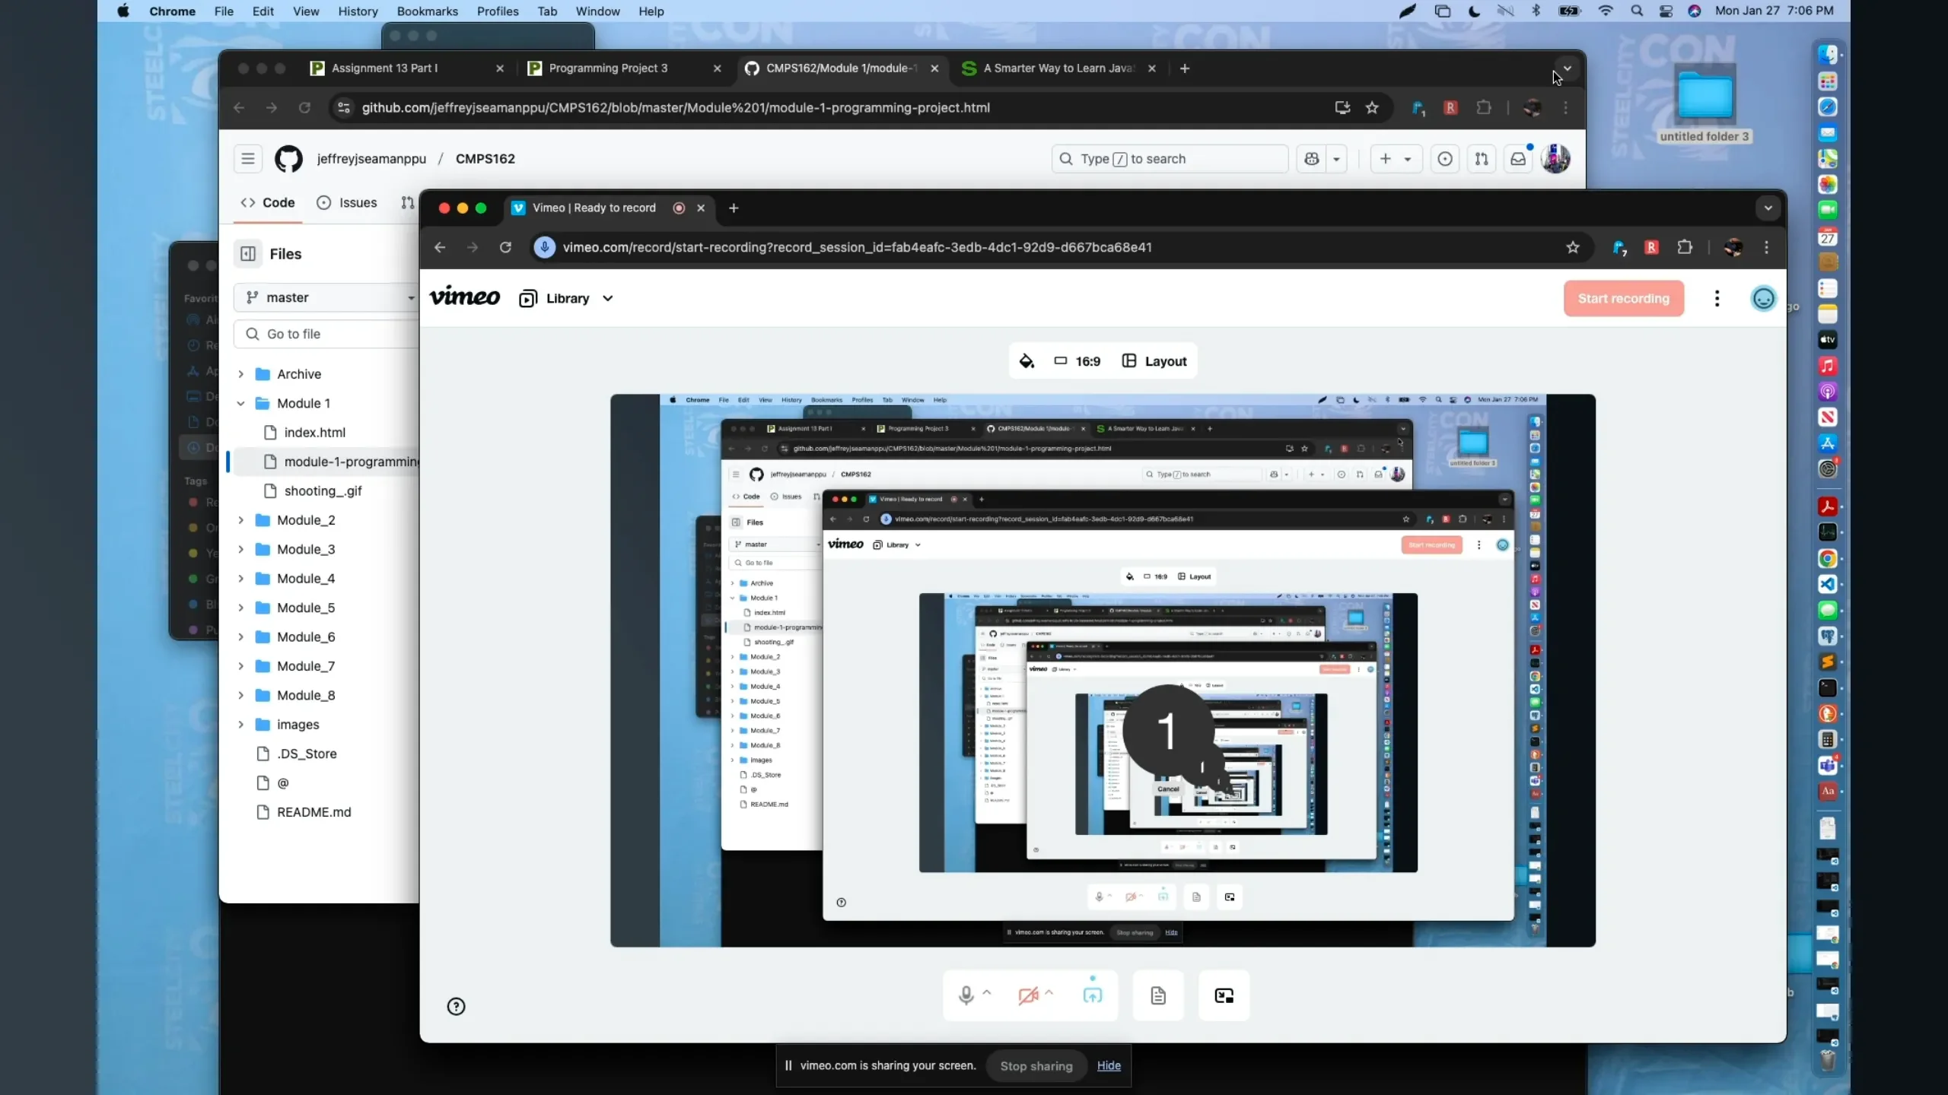
Task: Toggle the camera on in Vimeo recorder
Action: (1028, 995)
